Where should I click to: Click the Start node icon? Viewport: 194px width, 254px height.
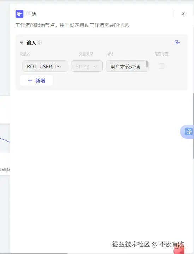coord(19,14)
